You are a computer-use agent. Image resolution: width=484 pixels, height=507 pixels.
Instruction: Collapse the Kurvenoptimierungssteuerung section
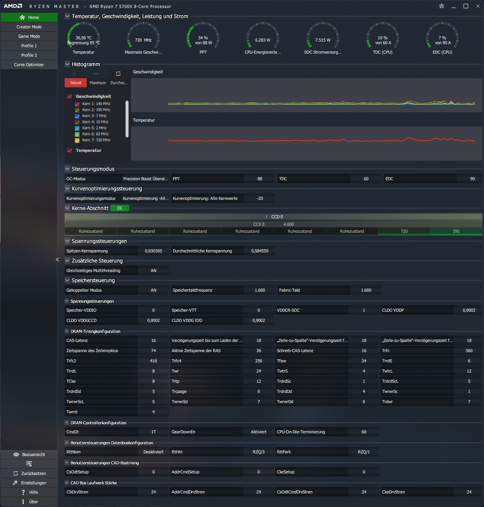(x=67, y=189)
